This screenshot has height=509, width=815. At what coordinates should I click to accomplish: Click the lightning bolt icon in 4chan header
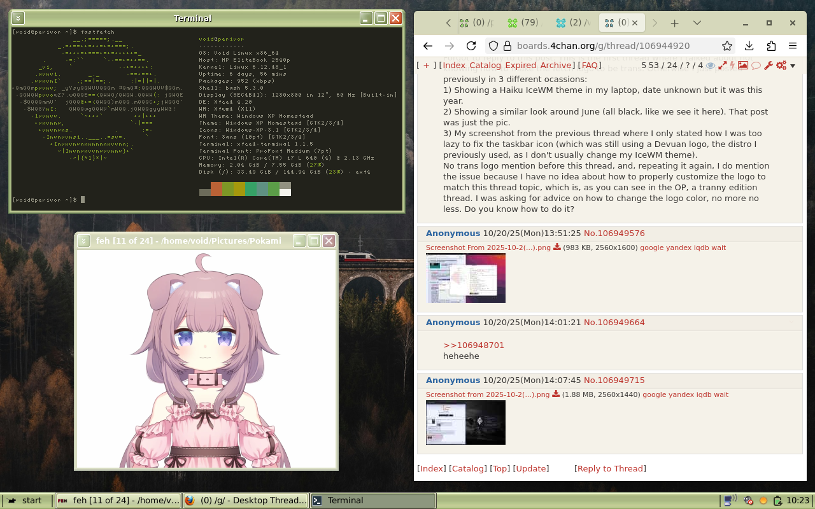click(732, 66)
